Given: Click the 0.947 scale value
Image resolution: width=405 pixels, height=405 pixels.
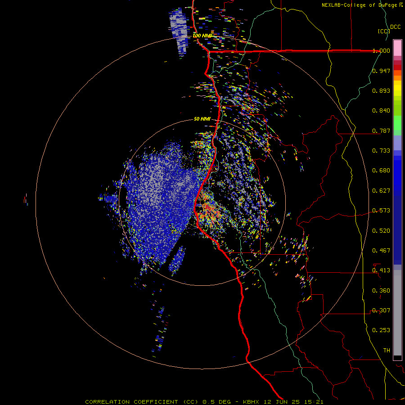Looking at the screenshot, I should [381, 71].
